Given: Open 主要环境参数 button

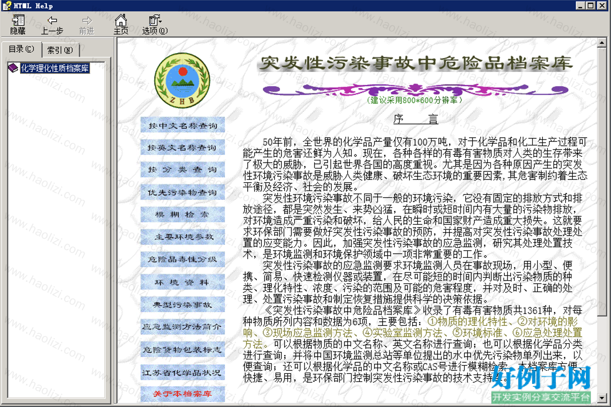Looking at the screenshot, I should click(183, 237).
